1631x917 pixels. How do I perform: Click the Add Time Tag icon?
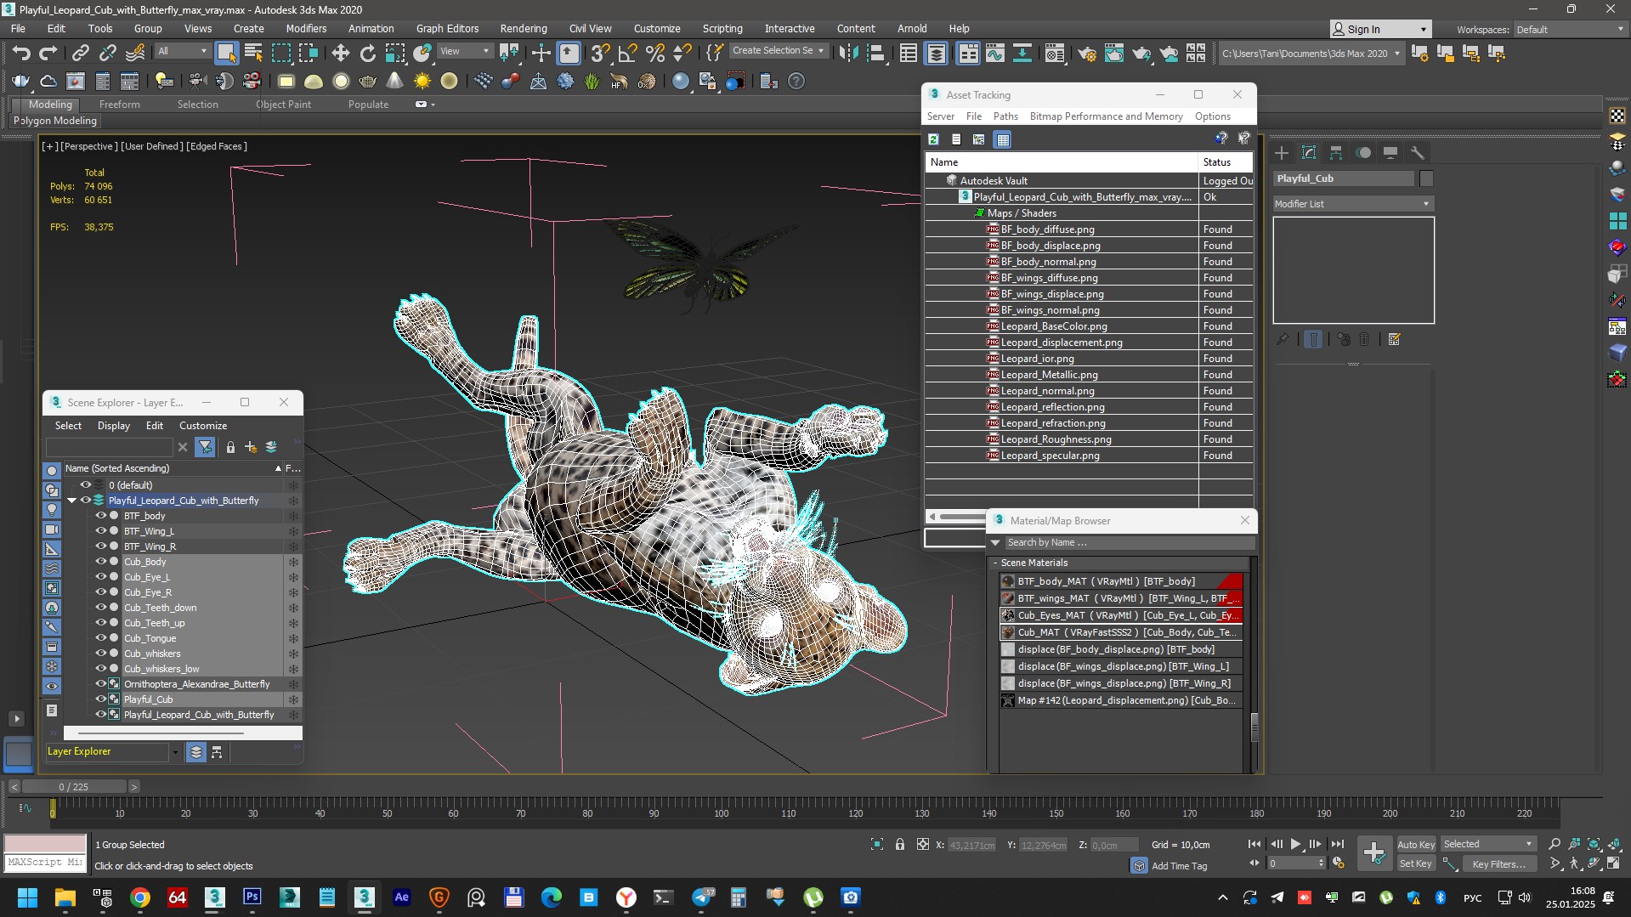[1139, 865]
